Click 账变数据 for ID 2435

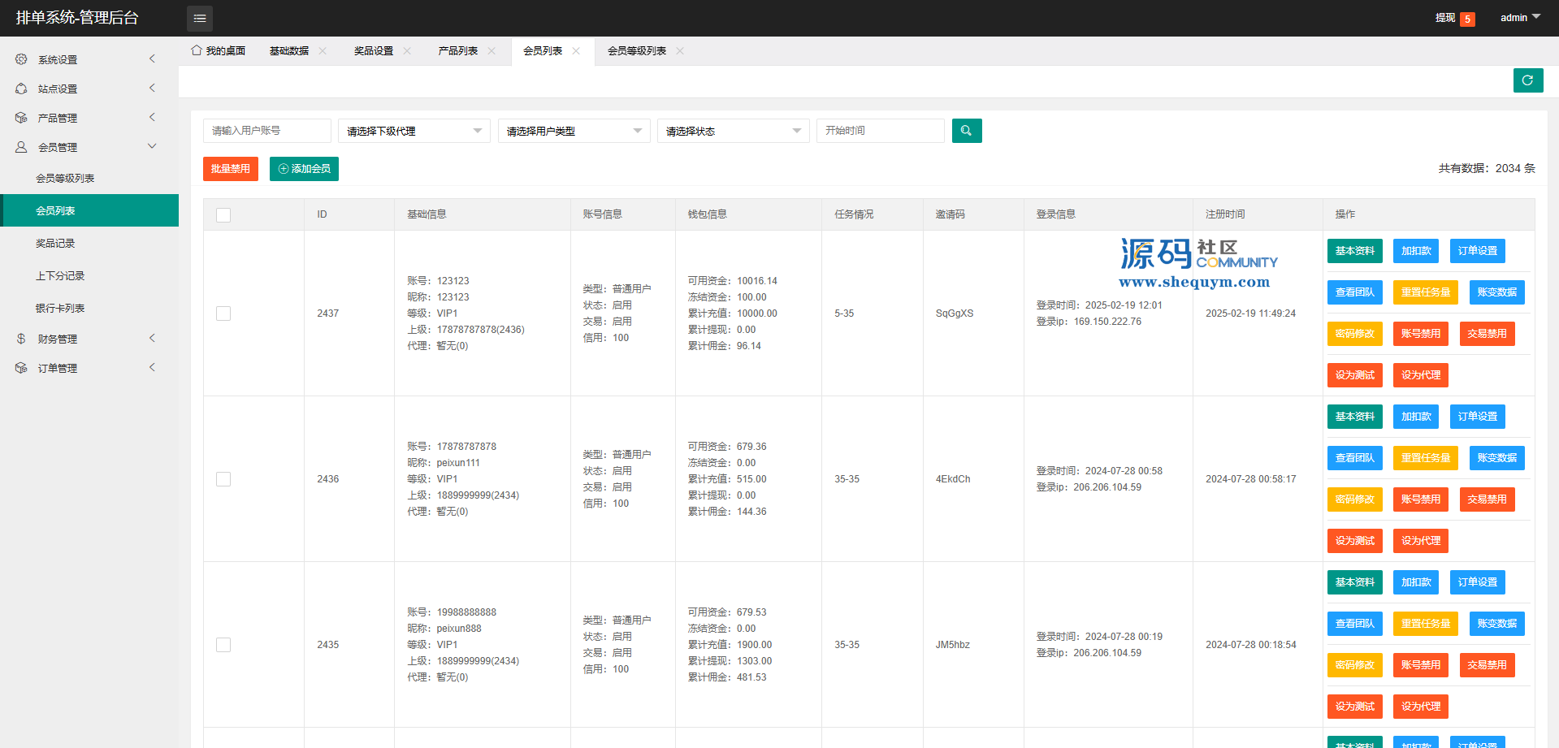[x=1497, y=624]
